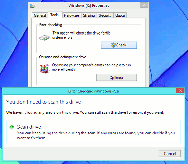Click 'Optimise and defragment drive' group label
Image resolution: width=188 pixels, height=164 pixels.
(63, 57)
